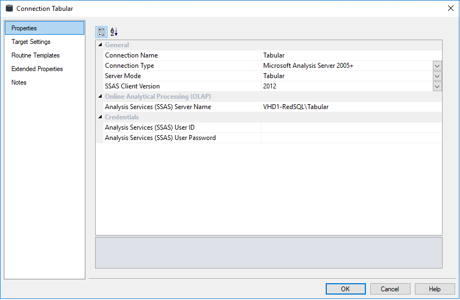The height and width of the screenshot is (300, 460).
Task: Collapse the Credentials section
Action: click(x=100, y=117)
